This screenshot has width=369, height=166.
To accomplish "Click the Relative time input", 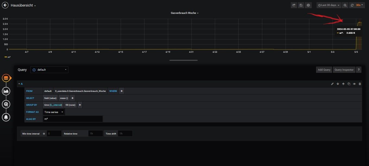I will click(x=96, y=133).
